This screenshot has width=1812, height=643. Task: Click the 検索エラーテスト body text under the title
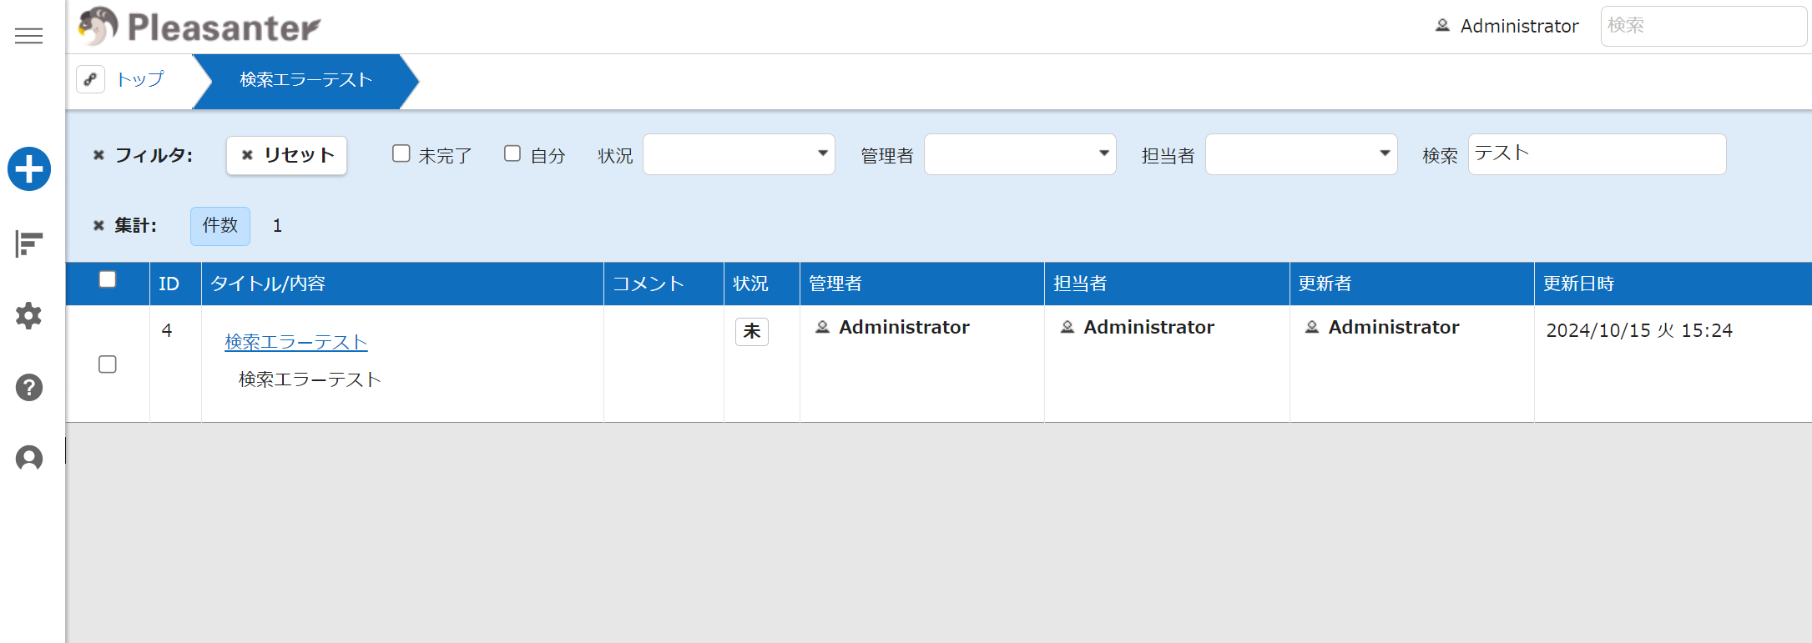coord(310,379)
